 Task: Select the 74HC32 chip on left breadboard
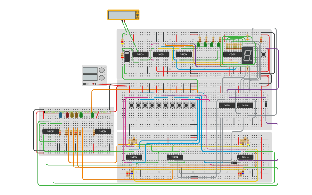pyautogui.click(x=50, y=131)
